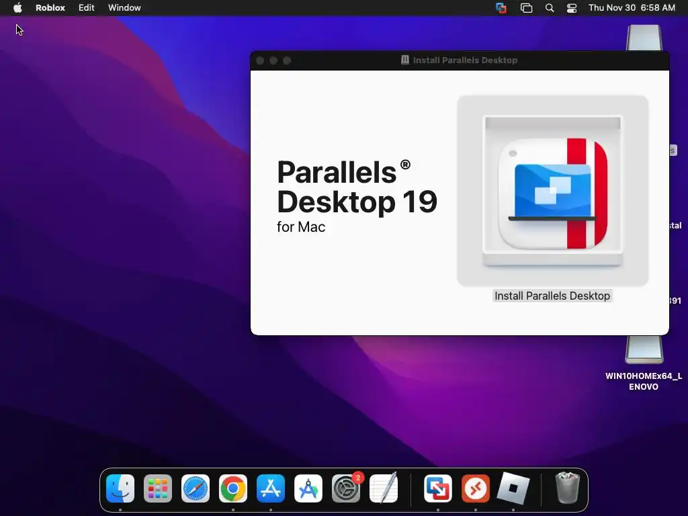
Task: Open the App Store from the Dock
Action: point(271,488)
